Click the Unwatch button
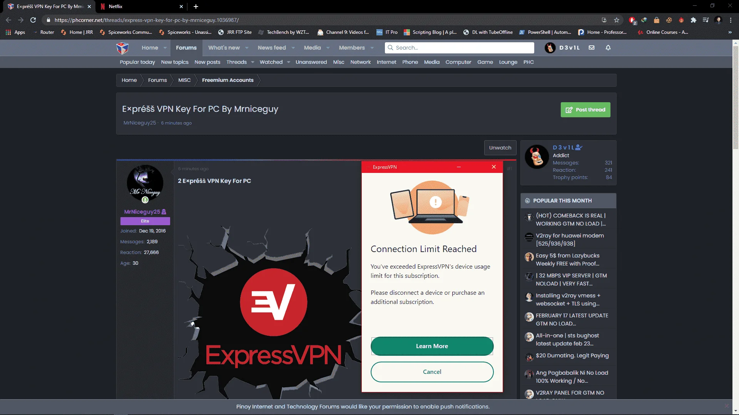 (500, 148)
